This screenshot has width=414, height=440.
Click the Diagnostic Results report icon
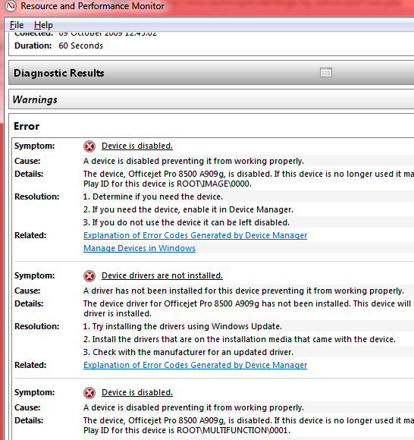point(325,73)
